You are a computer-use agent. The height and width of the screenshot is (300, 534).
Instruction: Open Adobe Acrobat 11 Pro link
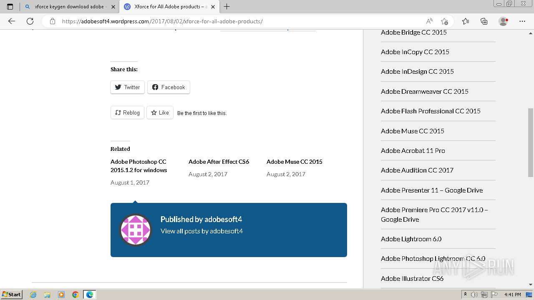tap(413, 150)
